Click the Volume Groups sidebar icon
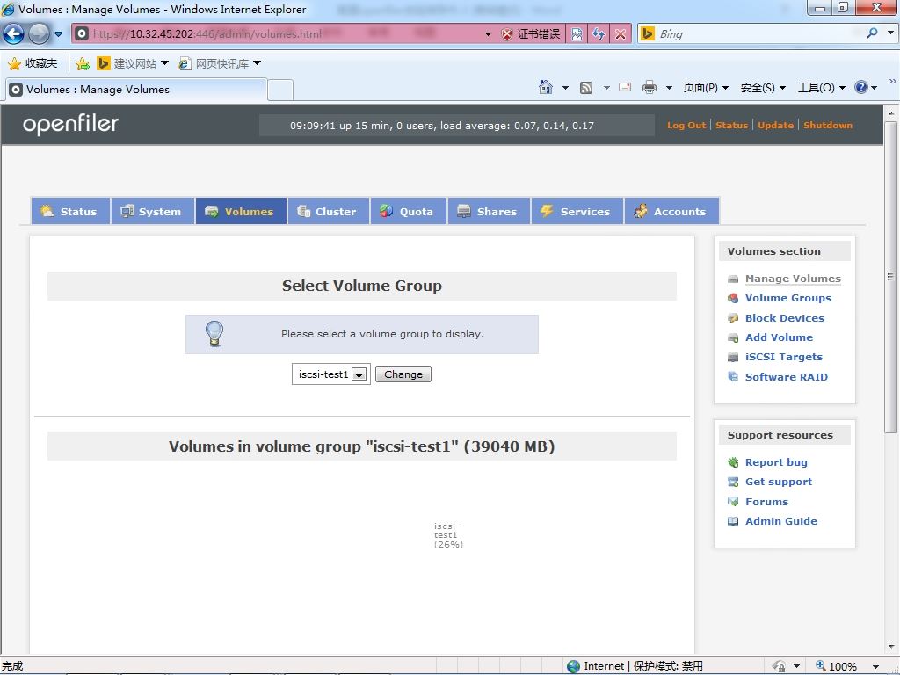Viewport: 900px width, 675px height. coord(733,298)
